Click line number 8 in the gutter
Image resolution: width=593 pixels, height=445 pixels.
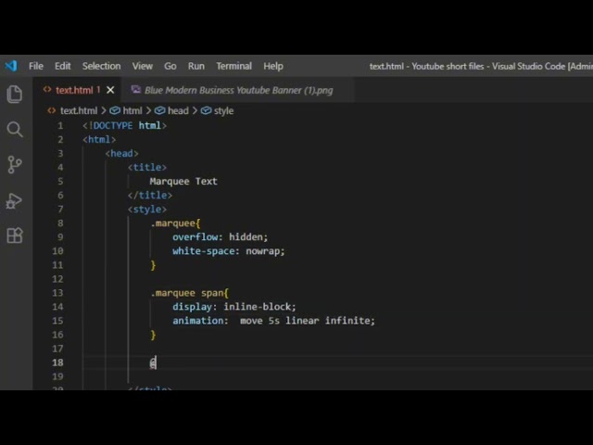(60, 223)
